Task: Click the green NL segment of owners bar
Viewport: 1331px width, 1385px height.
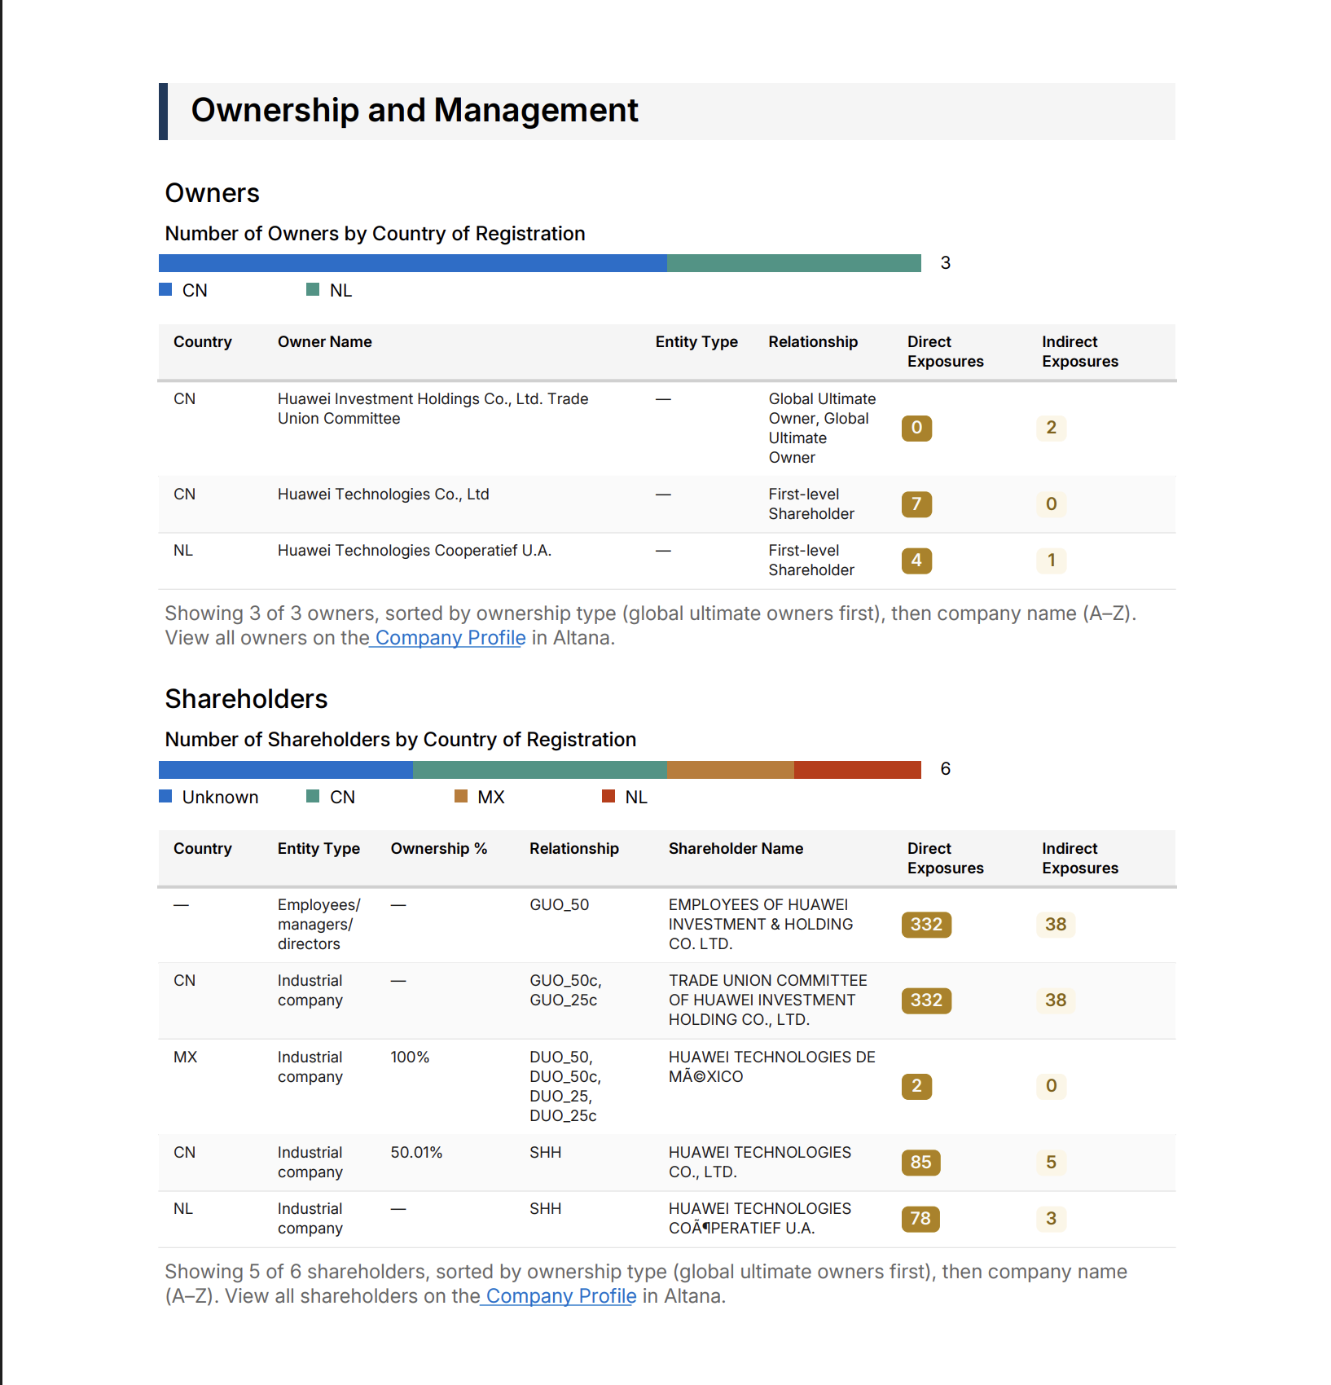Action: 794,263
